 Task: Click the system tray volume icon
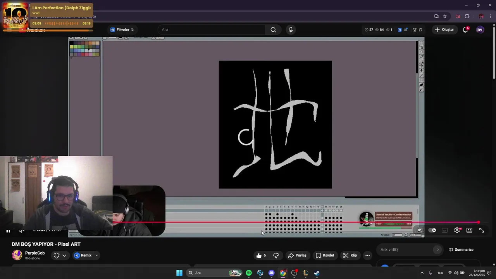[456, 273]
